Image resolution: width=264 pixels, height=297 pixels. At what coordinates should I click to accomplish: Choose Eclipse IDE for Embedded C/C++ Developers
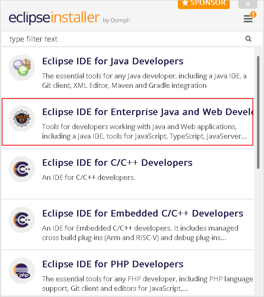pos(143,214)
